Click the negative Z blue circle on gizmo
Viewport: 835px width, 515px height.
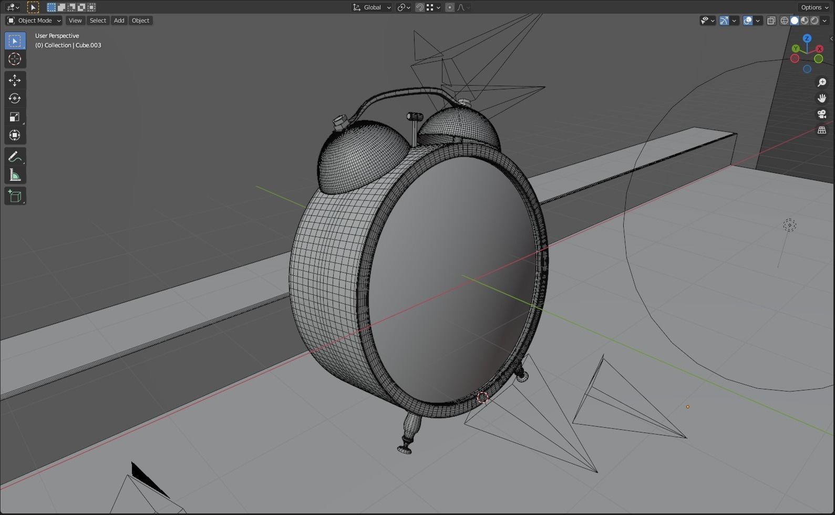pos(807,69)
